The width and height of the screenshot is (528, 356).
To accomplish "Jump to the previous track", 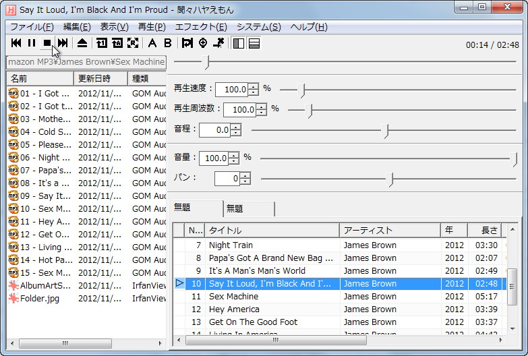I will [16, 42].
